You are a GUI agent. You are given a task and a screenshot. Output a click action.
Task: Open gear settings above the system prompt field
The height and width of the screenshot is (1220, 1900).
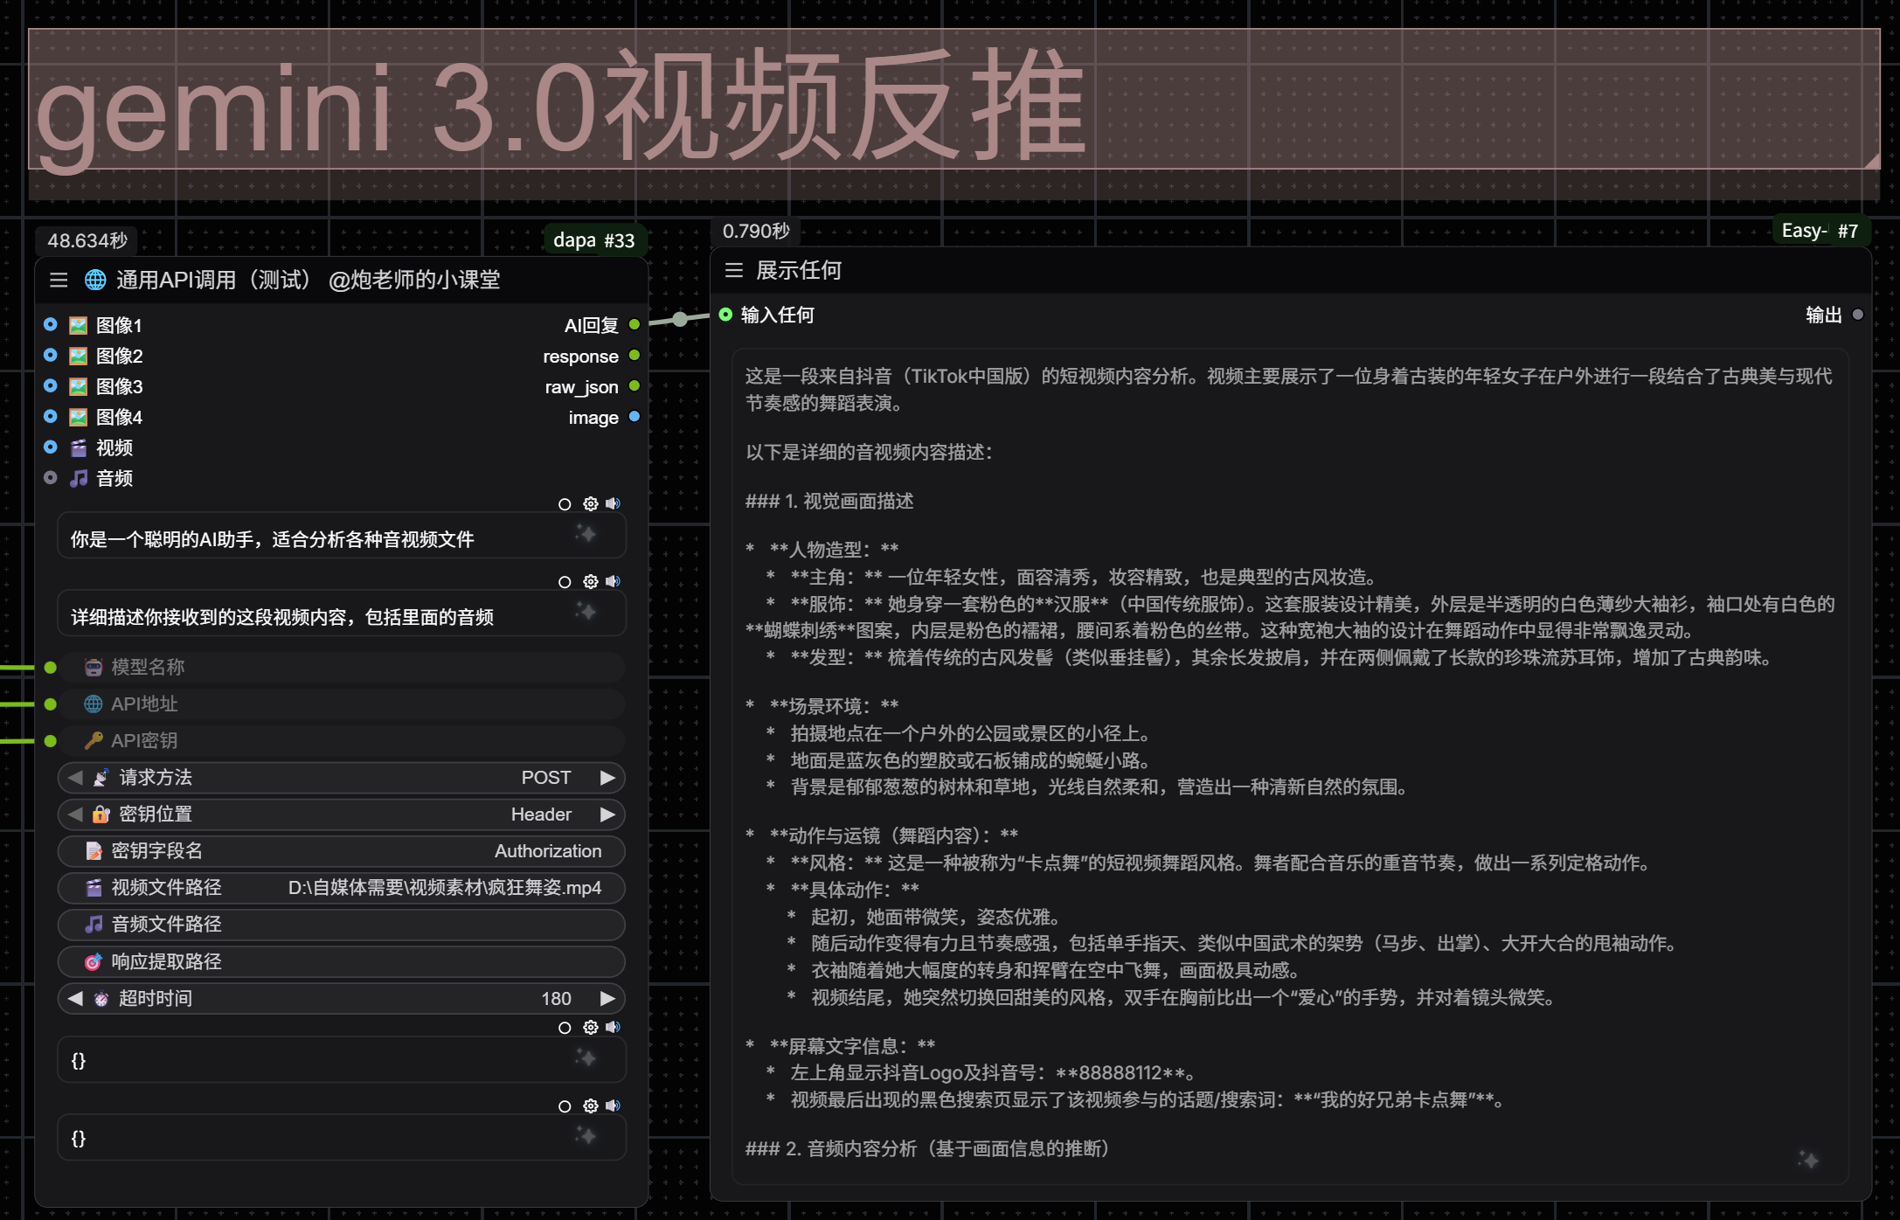click(591, 503)
